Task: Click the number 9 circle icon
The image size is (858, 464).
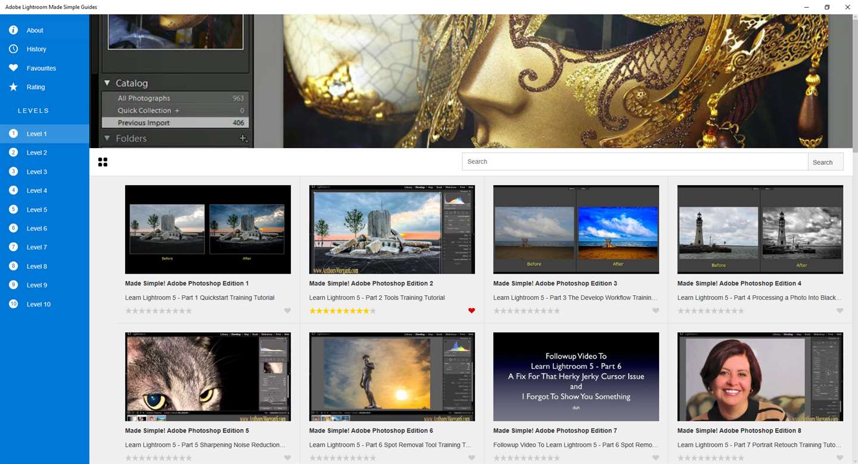Action: (x=13, y=285)
